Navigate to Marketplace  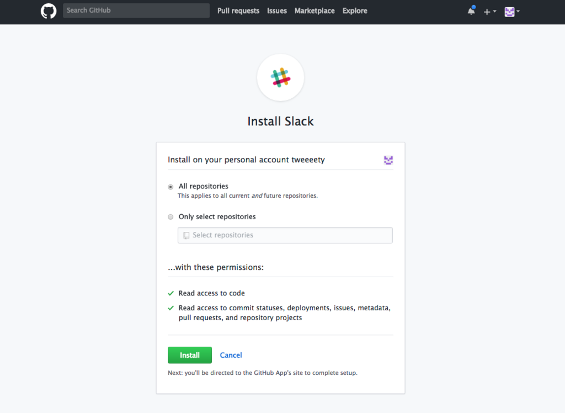315,11
